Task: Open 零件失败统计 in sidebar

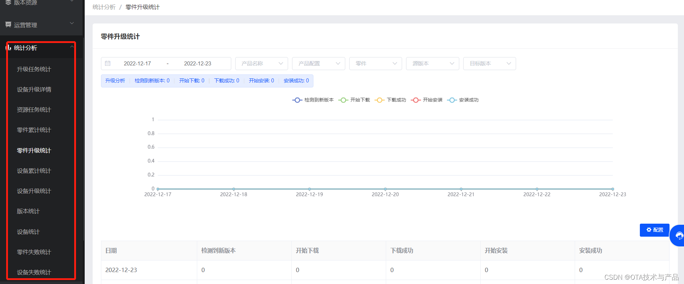Action: (34, 252)
